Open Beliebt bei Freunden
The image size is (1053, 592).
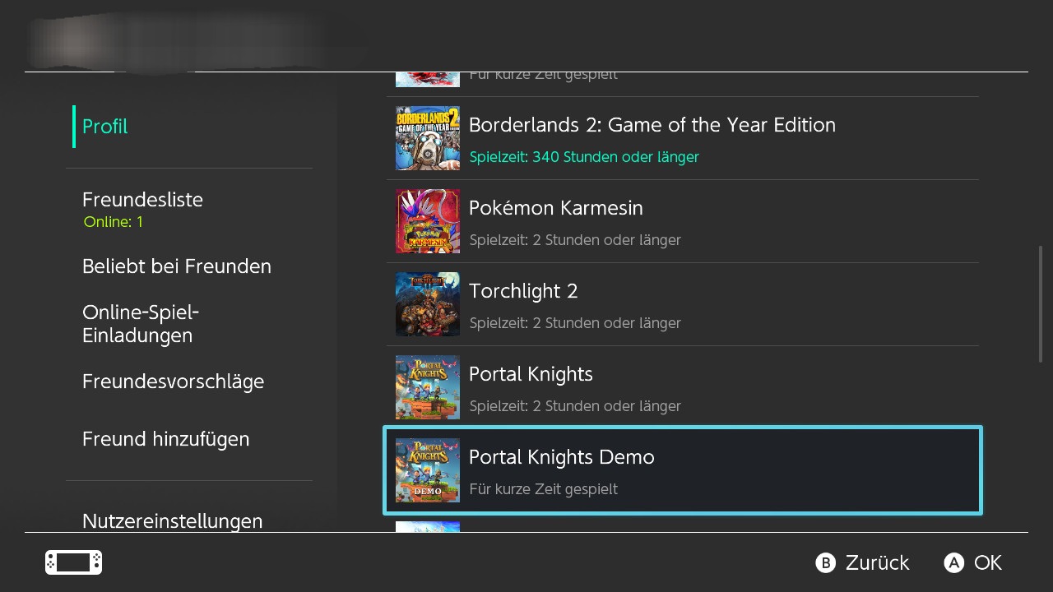tap(177, 266)
